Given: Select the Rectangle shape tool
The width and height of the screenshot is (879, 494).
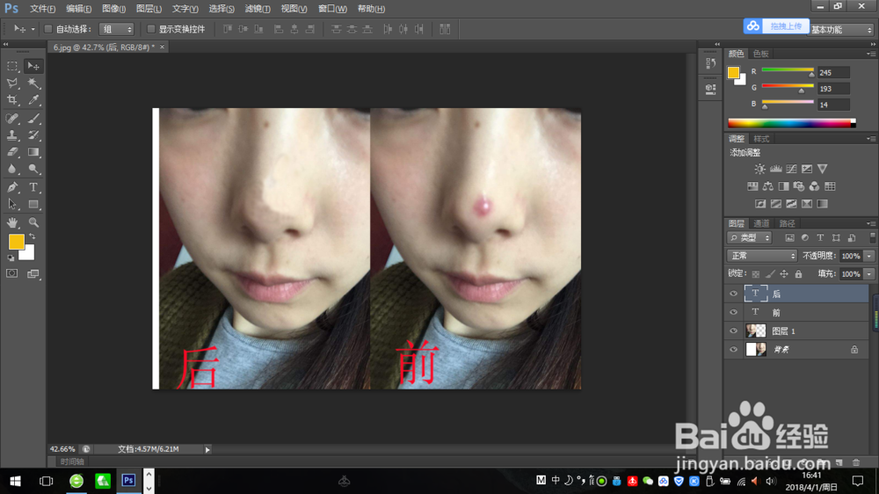Looking at the screenshot, I should coord(33,204).
